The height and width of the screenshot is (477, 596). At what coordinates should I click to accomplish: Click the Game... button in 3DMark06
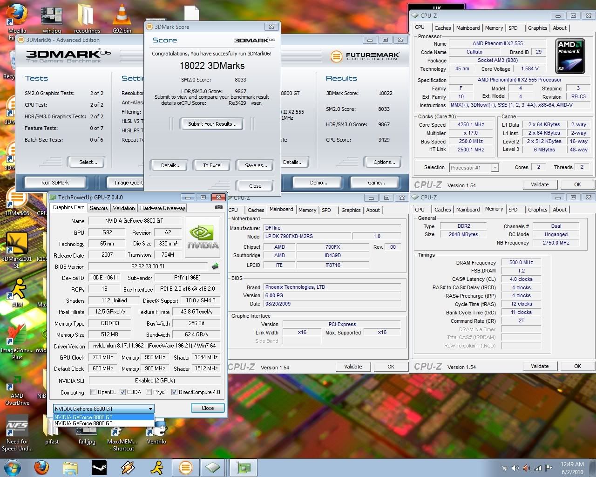[376, 183]
